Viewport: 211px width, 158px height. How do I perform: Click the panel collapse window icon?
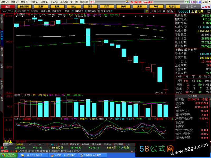[x=169, y=11]
